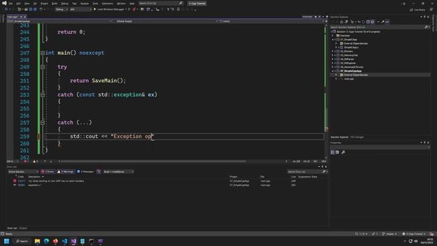The image size is (437, 246).
Task: Click the bookmark toolbar icon
Action: [178, 9]
